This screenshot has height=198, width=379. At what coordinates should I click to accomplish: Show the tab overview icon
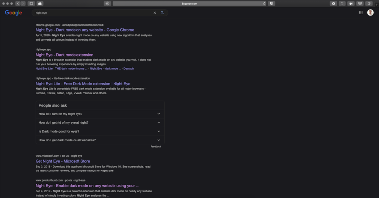pyautogui.click(x=369, y=3)
